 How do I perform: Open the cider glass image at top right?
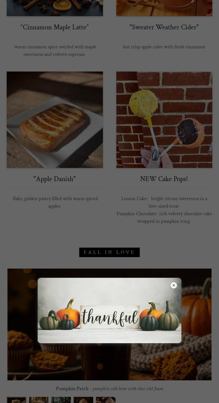point(164,8)
